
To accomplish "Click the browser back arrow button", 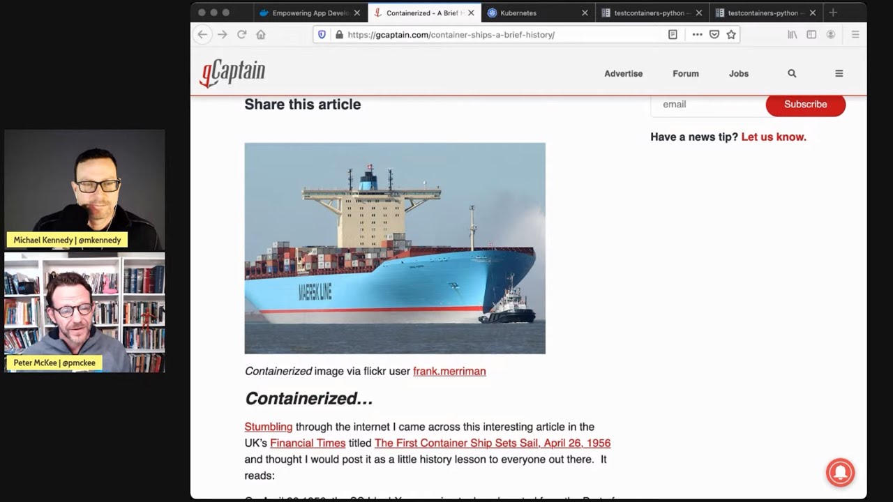I will [202, 34].
